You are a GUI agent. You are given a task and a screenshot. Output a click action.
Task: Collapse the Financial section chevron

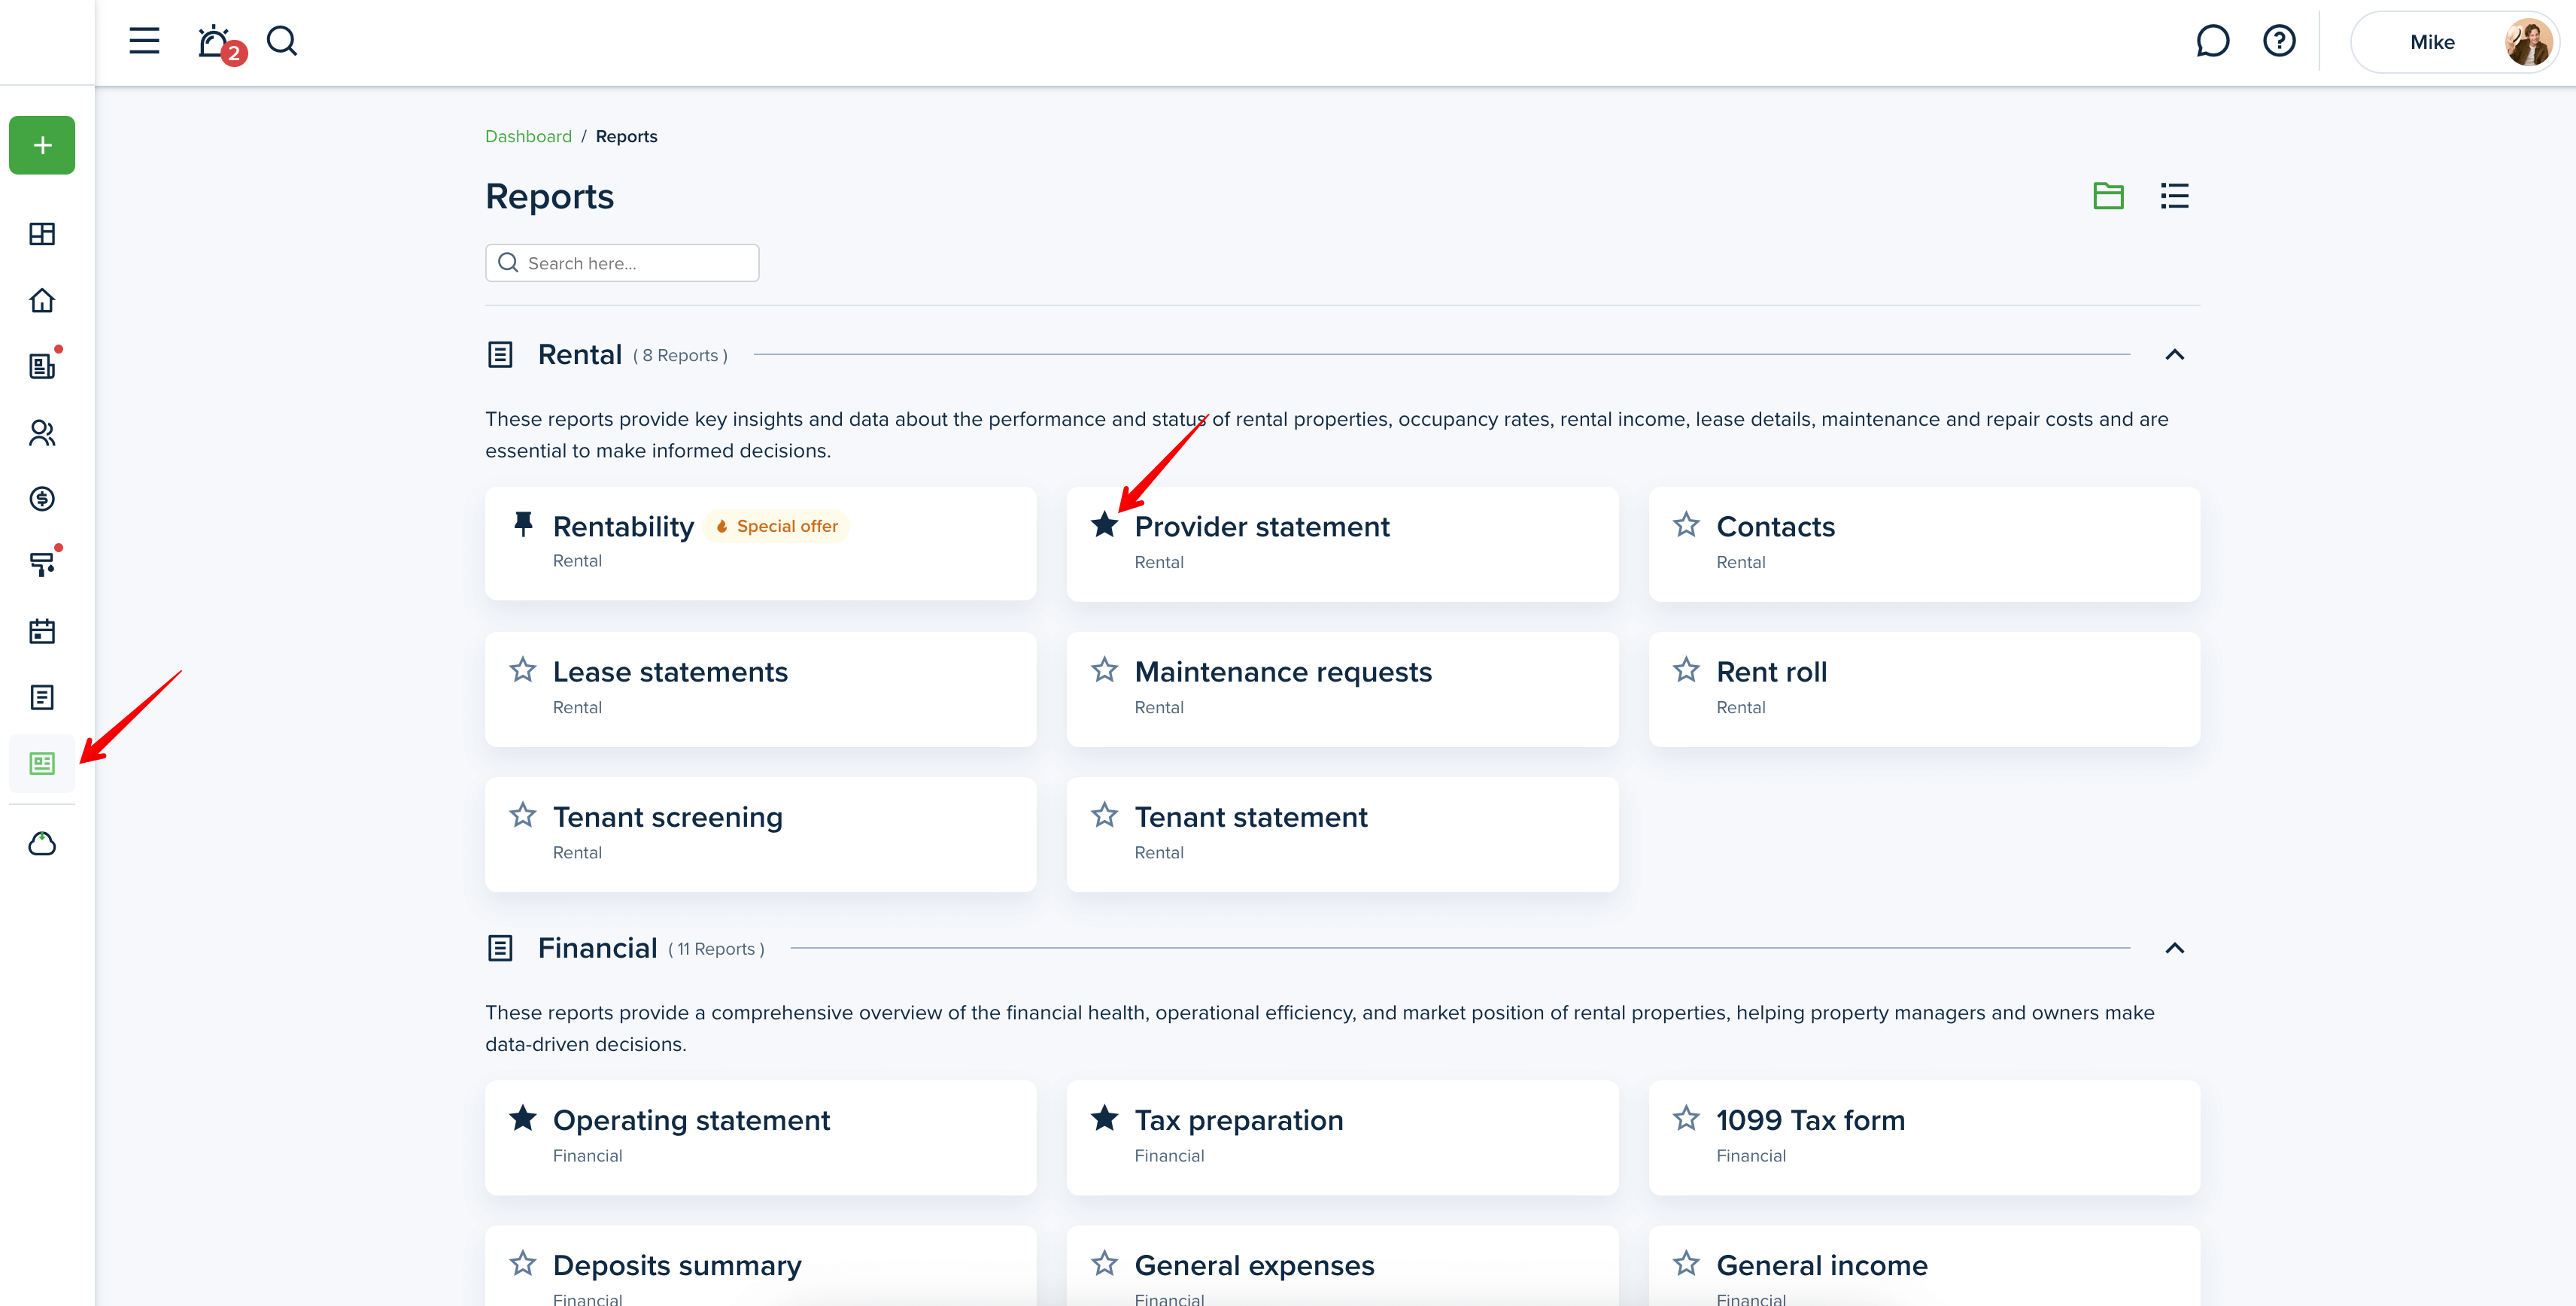tap(2174, 948)
